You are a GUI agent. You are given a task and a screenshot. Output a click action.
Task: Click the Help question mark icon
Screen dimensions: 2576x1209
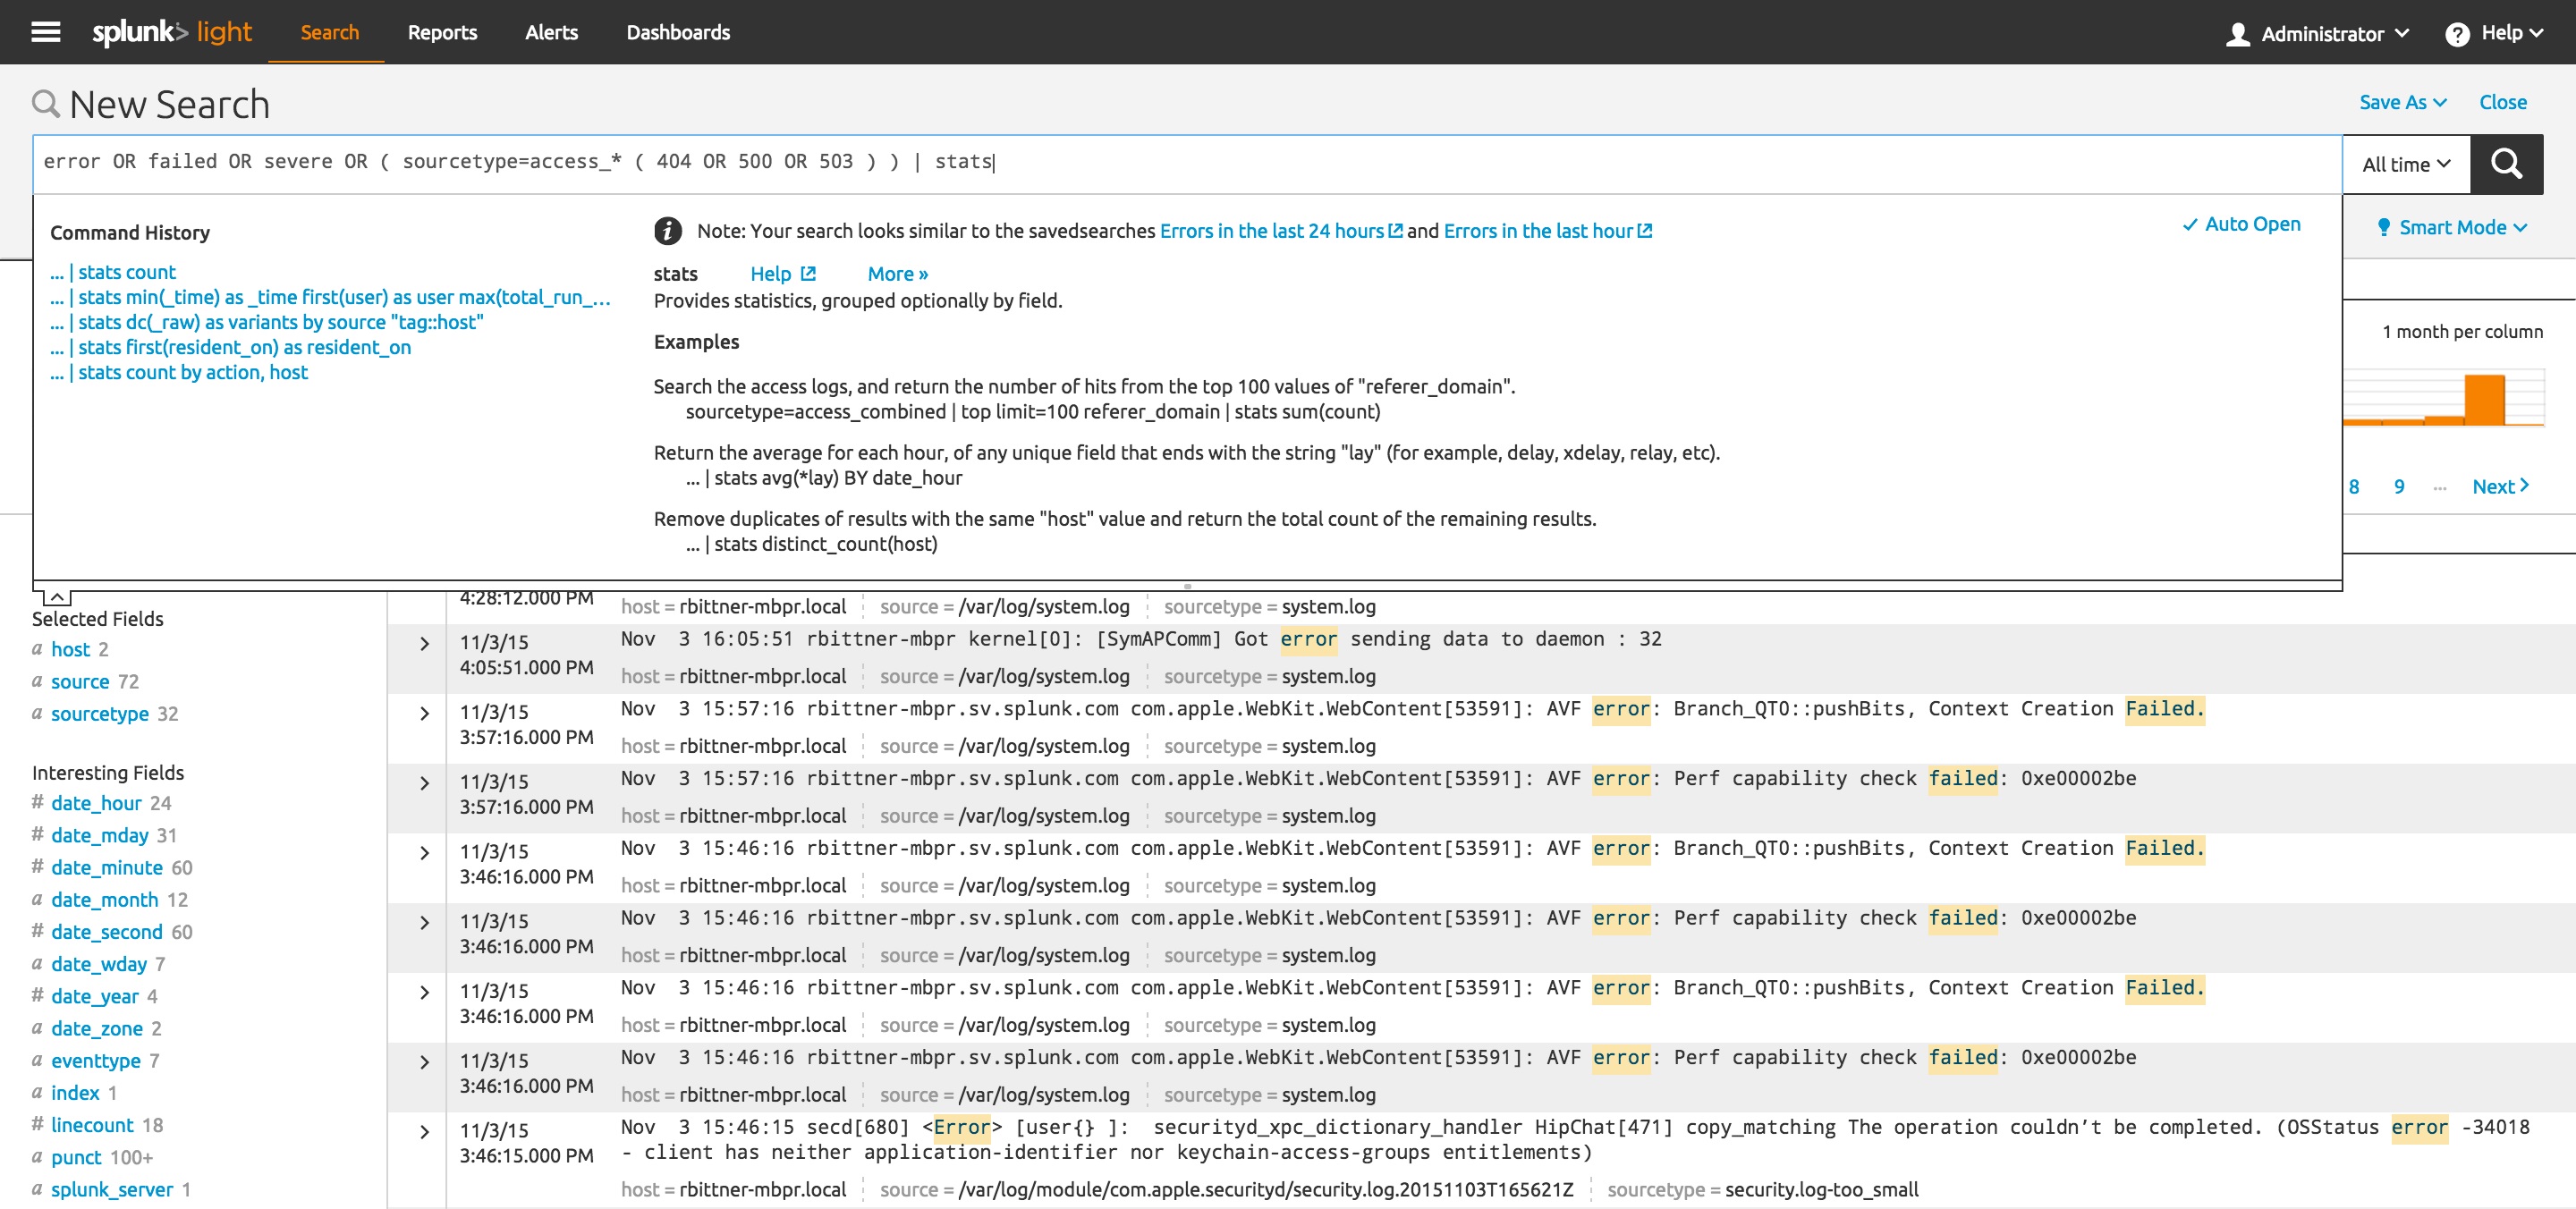[x=2460, y=31]
